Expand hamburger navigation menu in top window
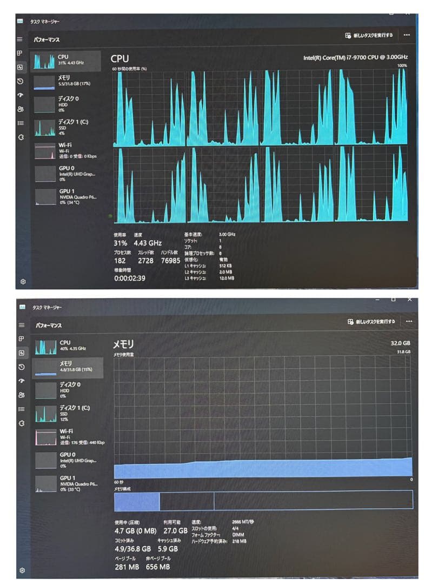 tap(20, 39)
